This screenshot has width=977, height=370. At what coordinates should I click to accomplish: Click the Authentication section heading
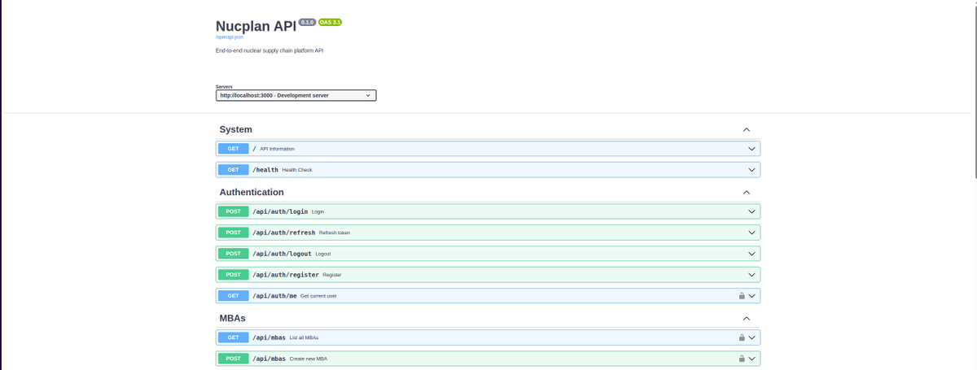pos(252,193)
